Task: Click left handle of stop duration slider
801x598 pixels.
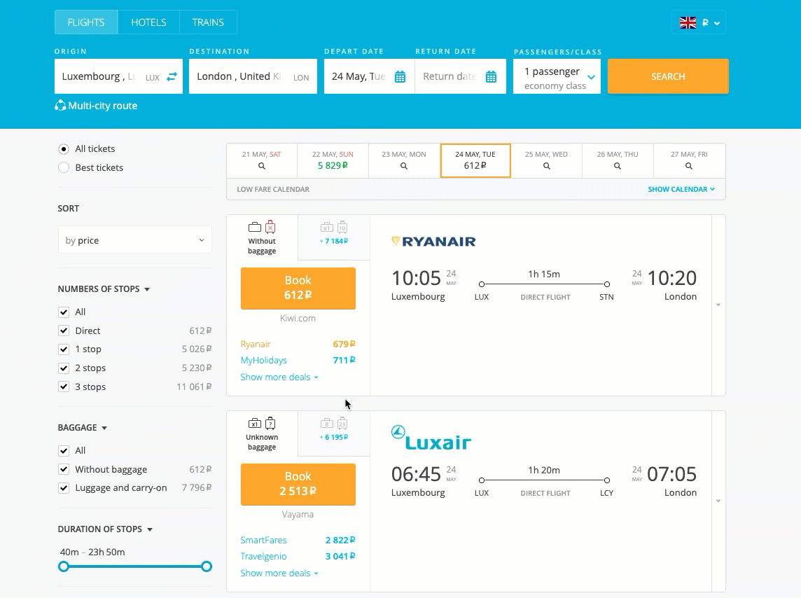Action: pos(63,566)
